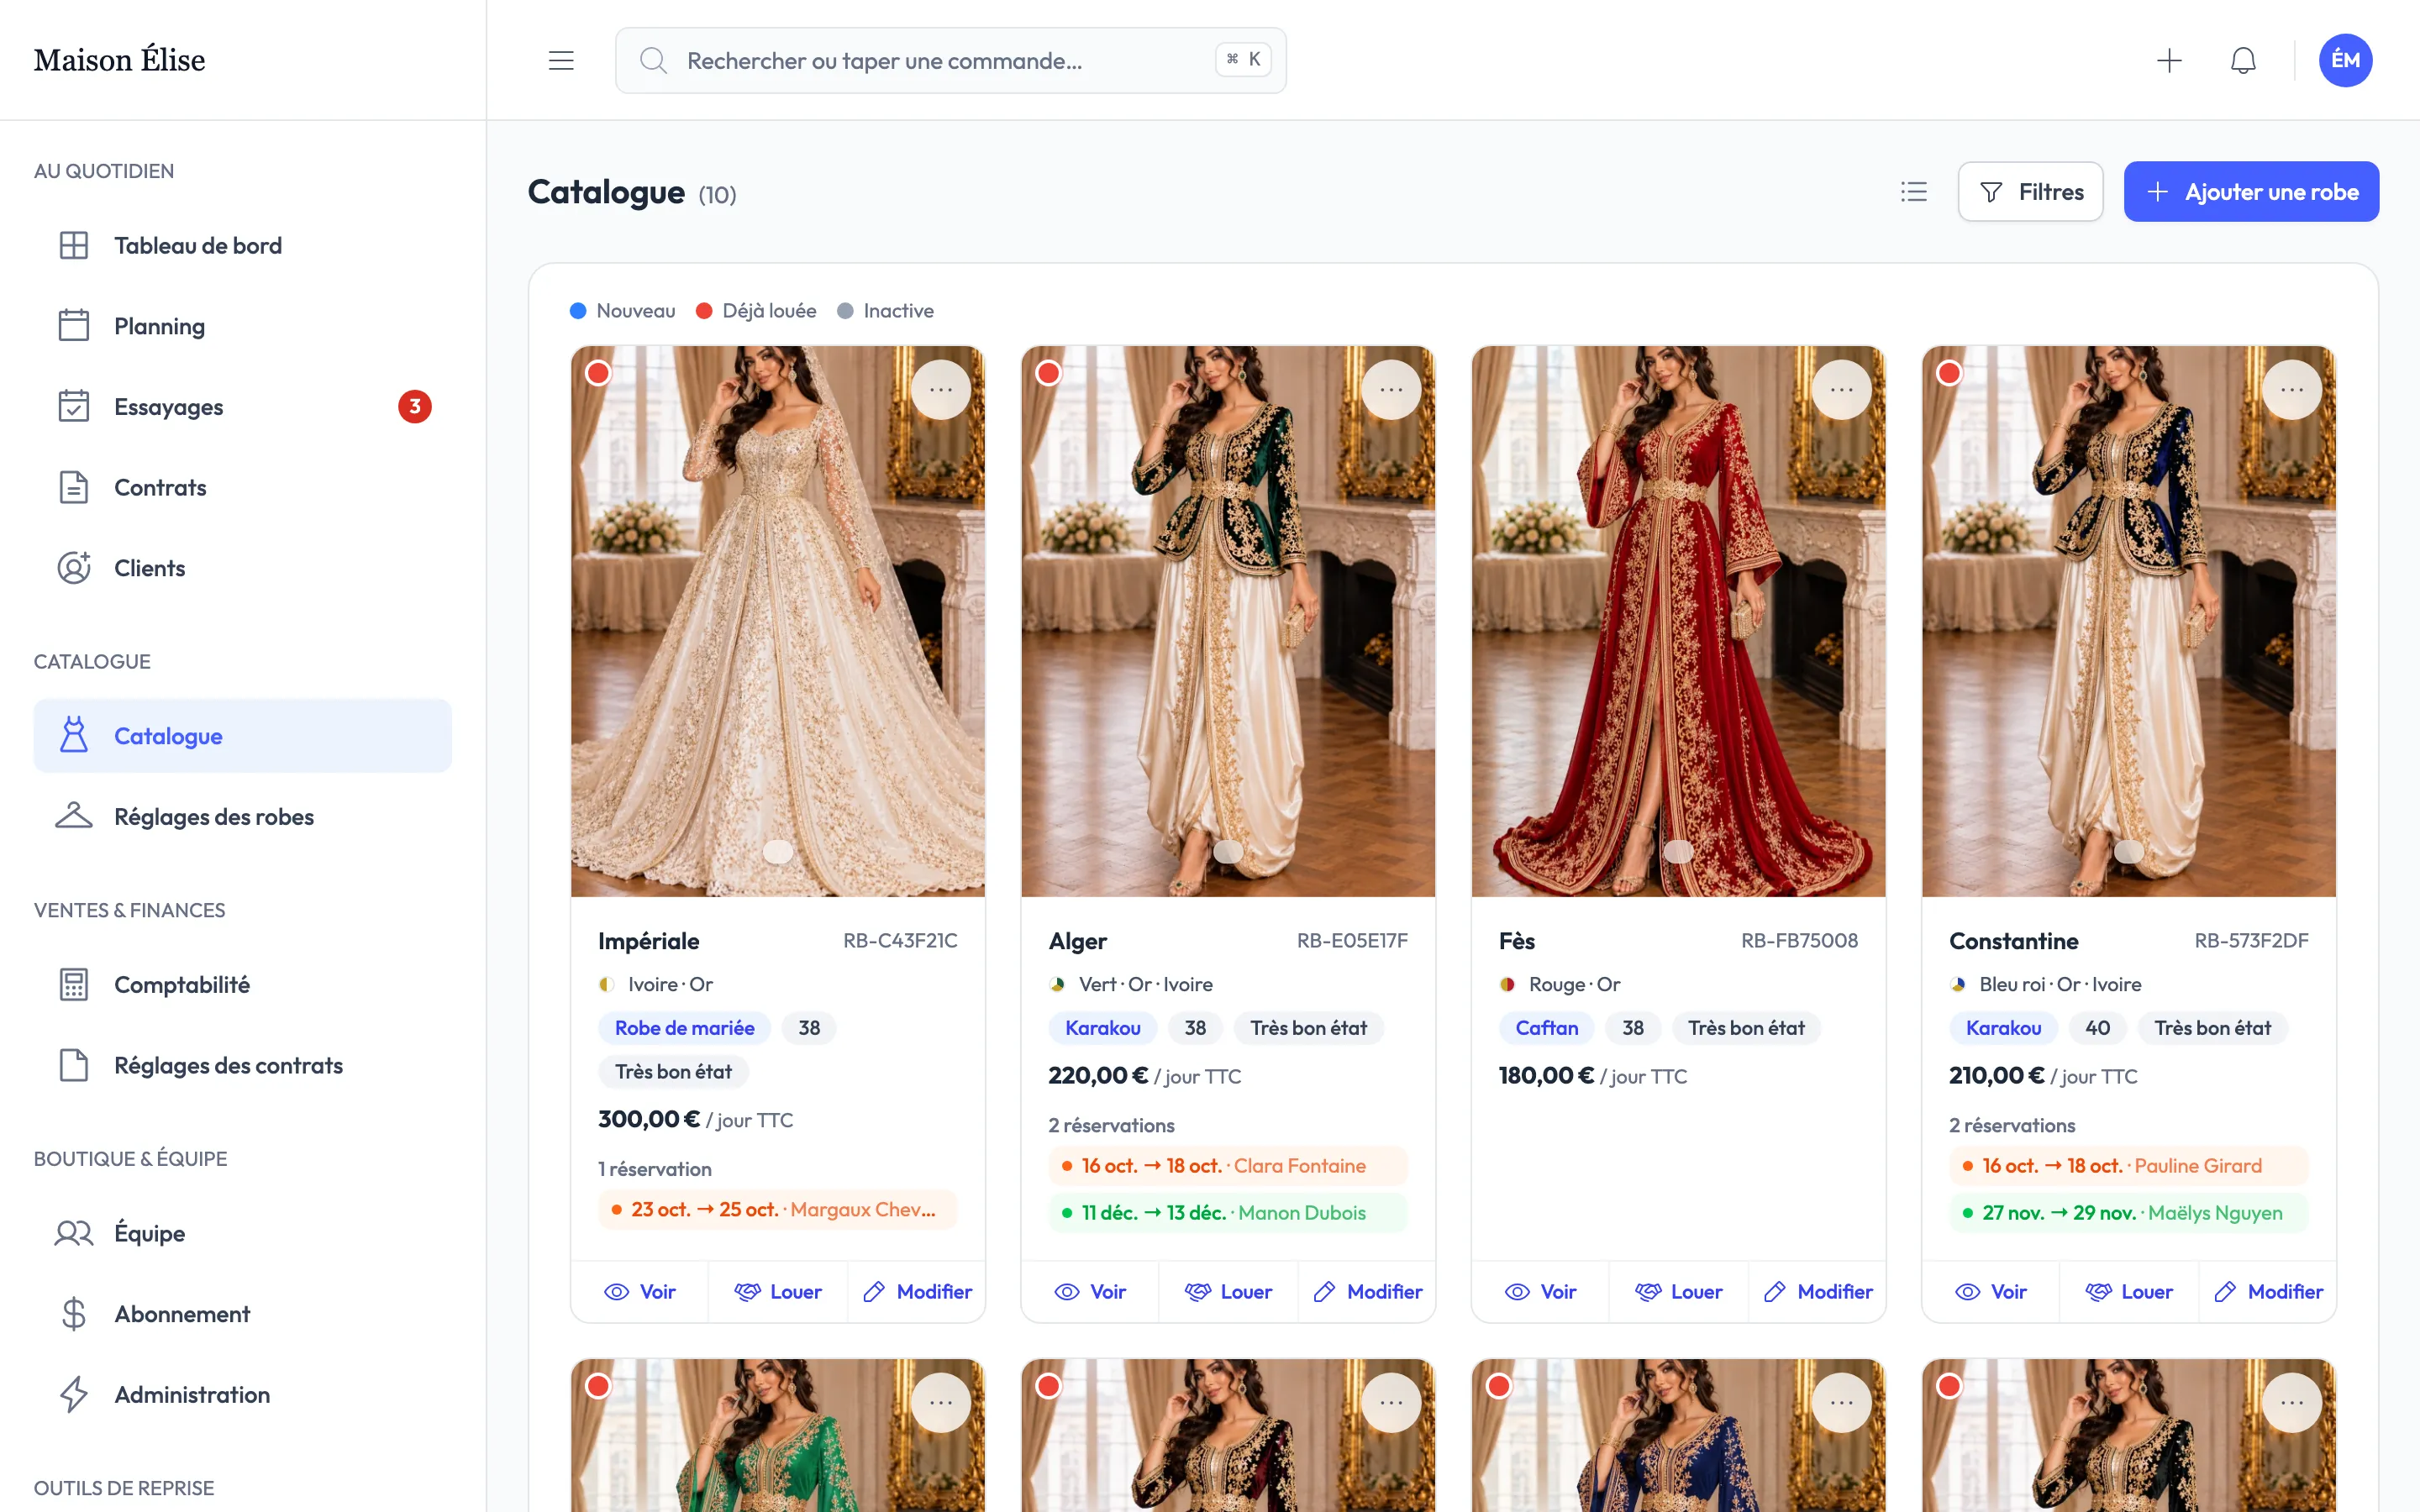The width and height of the screenshot is (2420, 1512).
Task: Click the Robe de mariée tag
Action: point(685,1028)
